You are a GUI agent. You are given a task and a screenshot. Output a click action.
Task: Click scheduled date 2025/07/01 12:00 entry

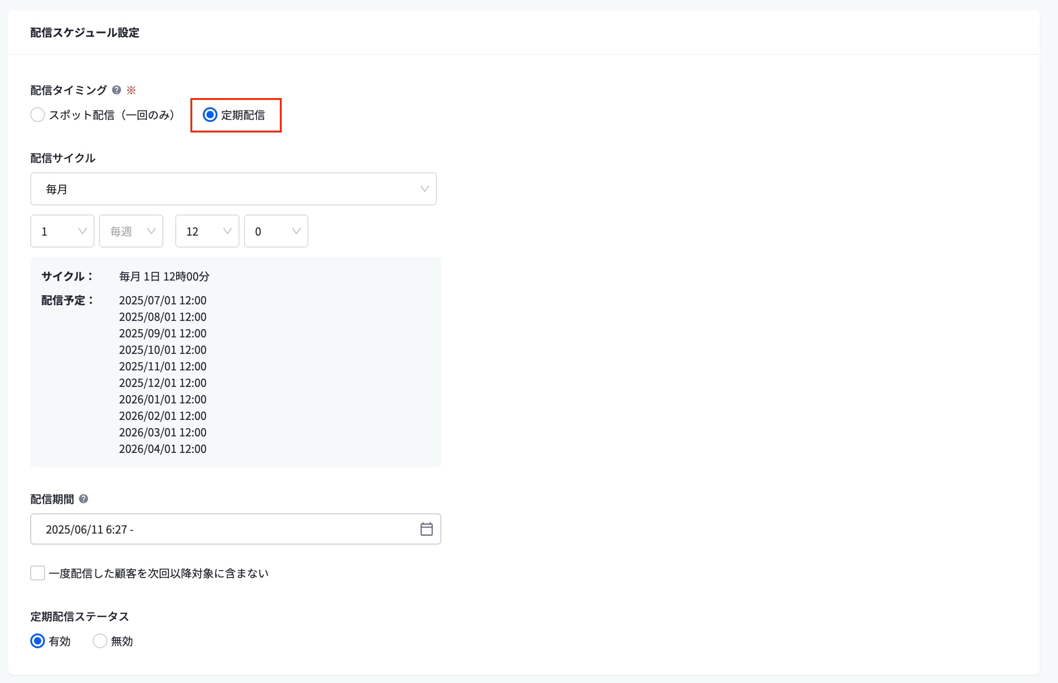(162, 300)
